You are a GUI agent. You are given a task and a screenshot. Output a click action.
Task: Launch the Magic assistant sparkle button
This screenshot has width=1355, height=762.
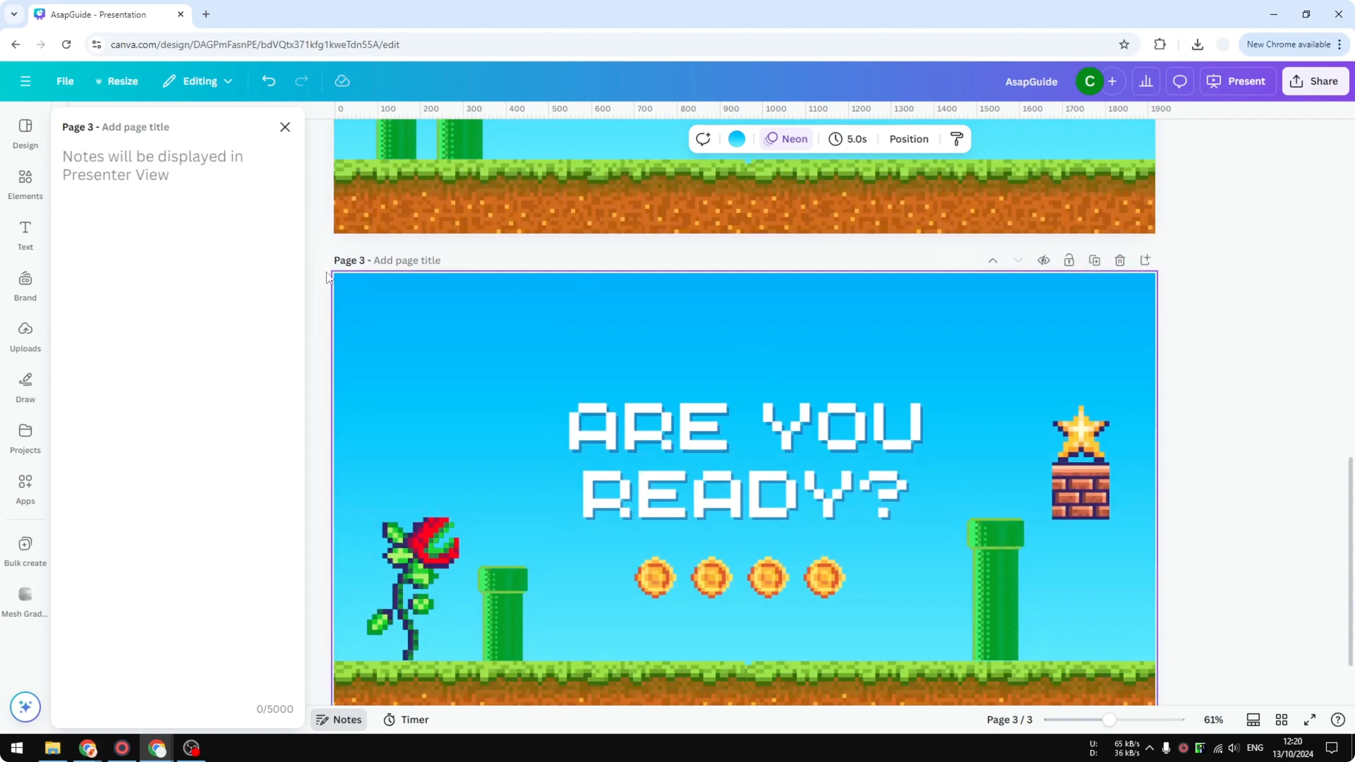pyautogui.click(x=25, y=707)
